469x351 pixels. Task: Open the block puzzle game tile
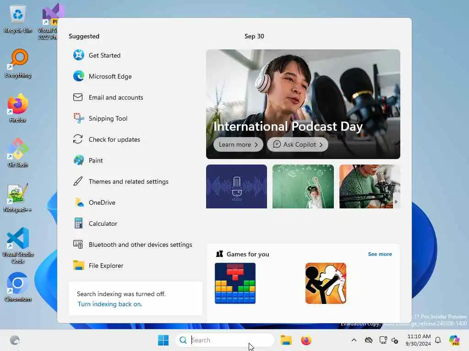(x=235, y=283)
